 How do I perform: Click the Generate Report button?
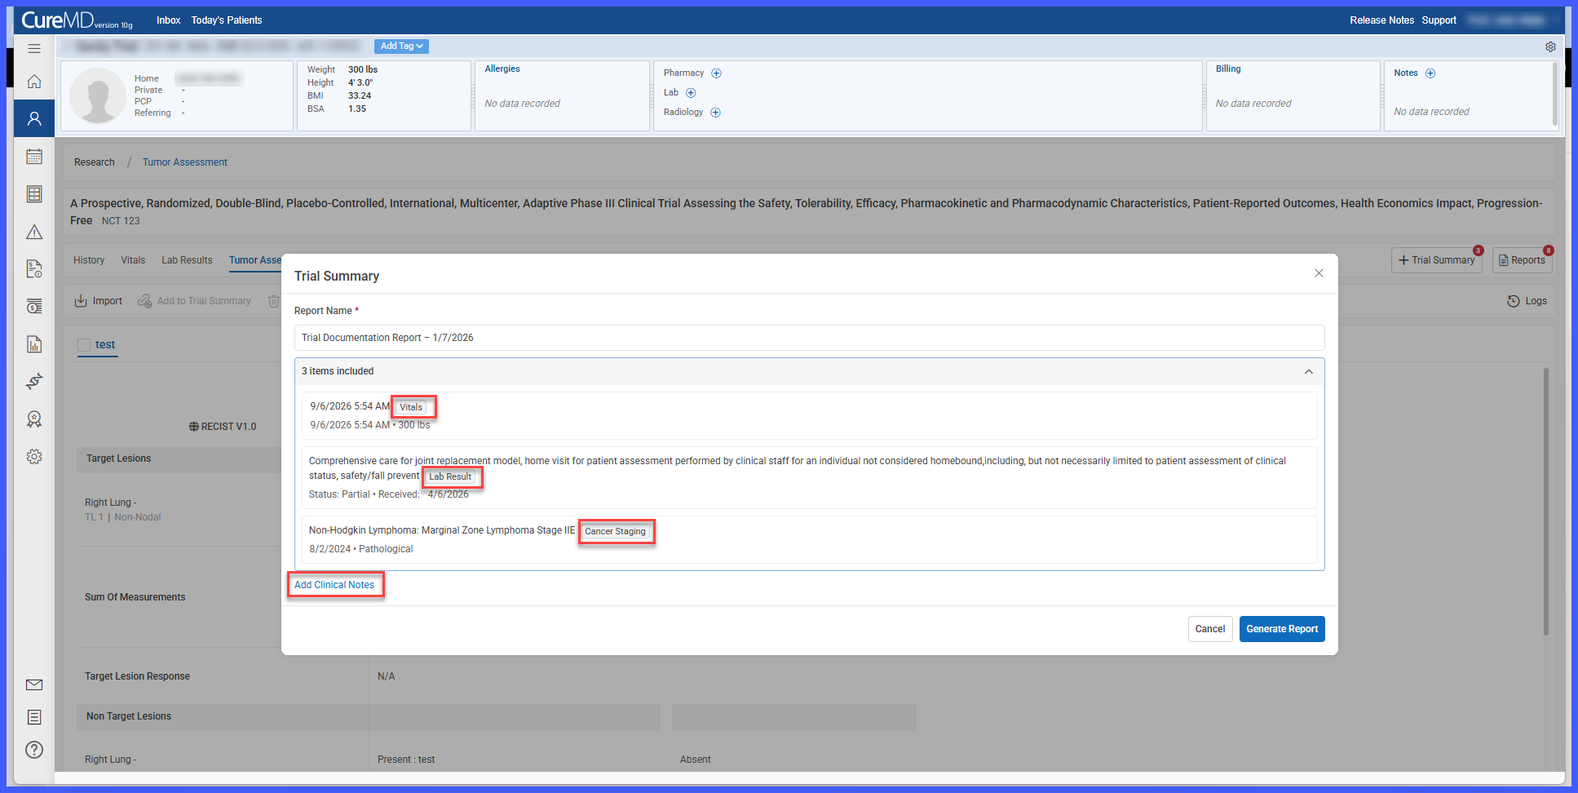point(1282,629)
